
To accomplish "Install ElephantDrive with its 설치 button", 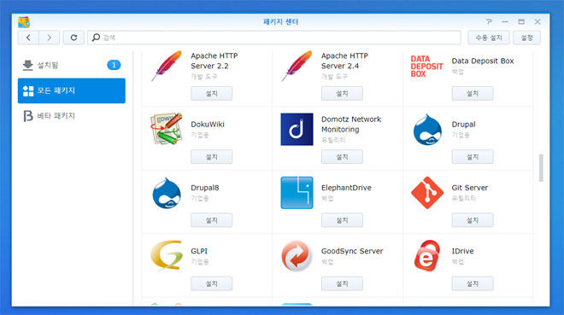I will (x=342, y=220).
